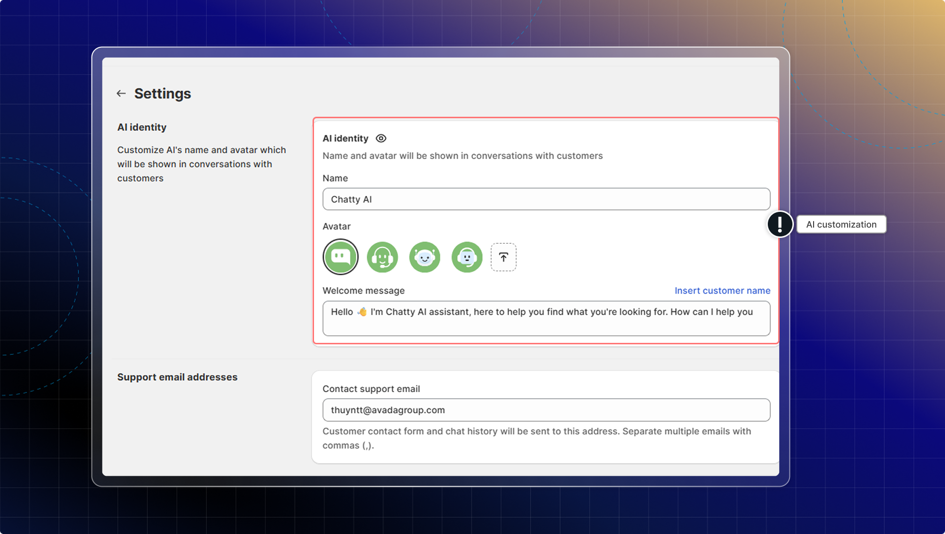The width and height of the screenshot is (945, 534).
Task: Go back using the Settings arrow
Action: 121,94
